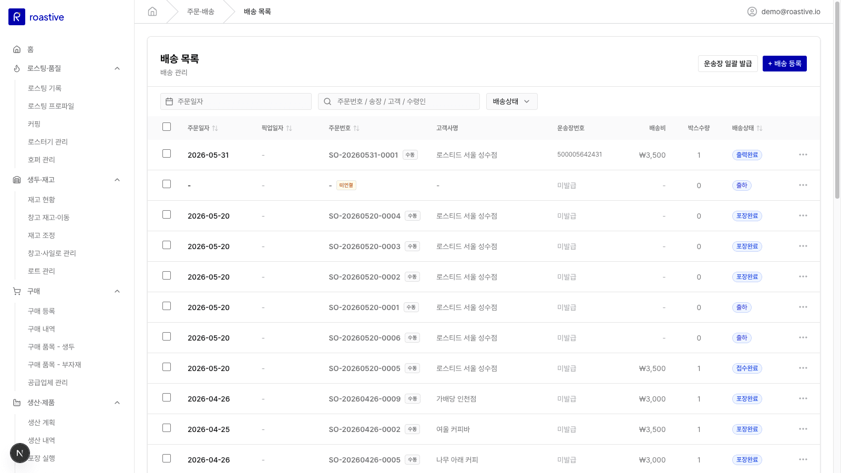Check the row SO-20260531-0001
841x473 pixels.
pos(167,153)
